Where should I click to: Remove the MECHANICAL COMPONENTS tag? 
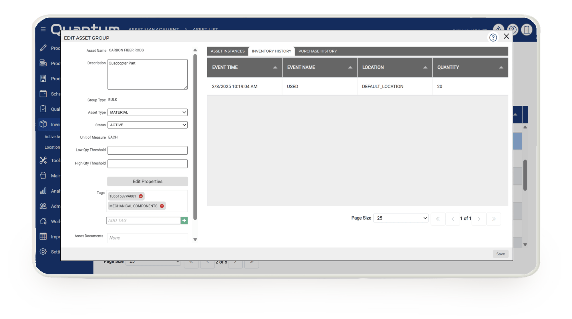click(162, 206)
